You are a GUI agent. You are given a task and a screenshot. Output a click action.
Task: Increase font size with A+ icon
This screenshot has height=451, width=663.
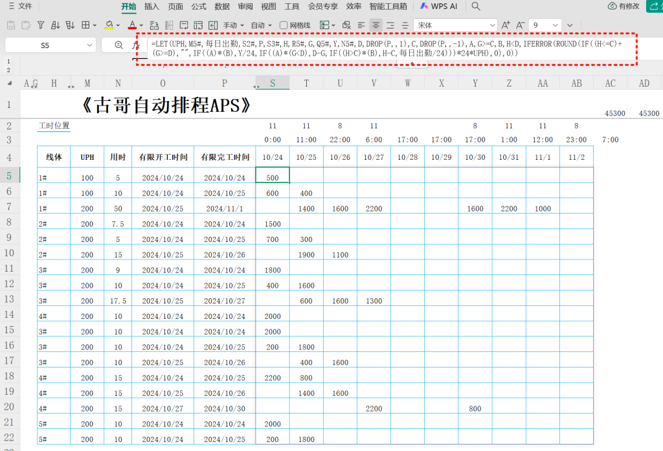click(506, 25)
